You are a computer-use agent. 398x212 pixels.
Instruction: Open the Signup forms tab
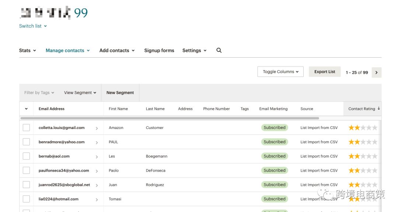coord(159,50)
